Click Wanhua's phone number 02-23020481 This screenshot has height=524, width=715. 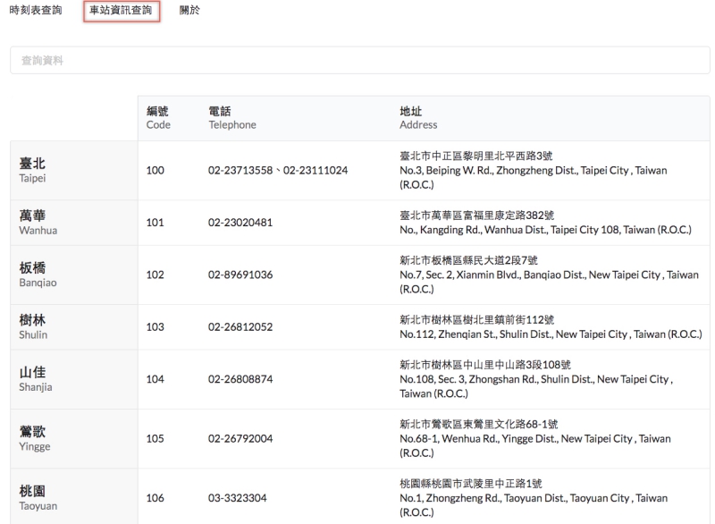[240, 223]
